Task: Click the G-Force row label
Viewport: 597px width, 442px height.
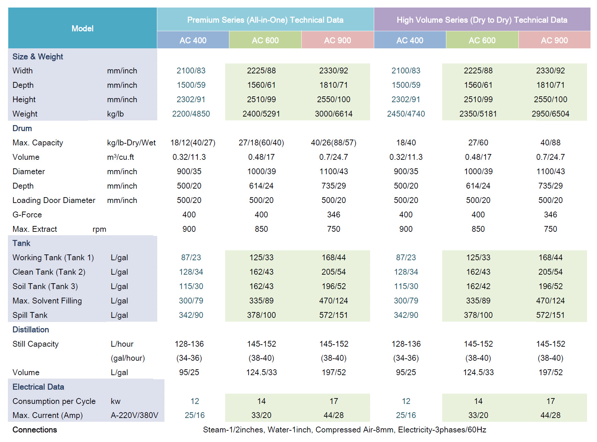Action: [x=27, y=215]
